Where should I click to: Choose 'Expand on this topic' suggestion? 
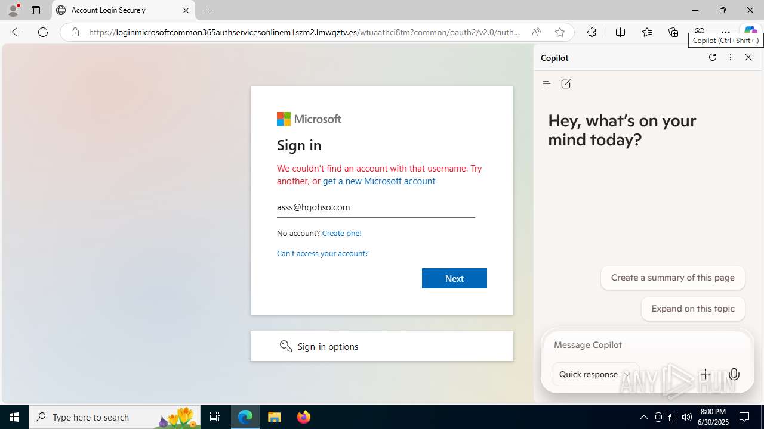pyautogui.click(x=693, y=309)
